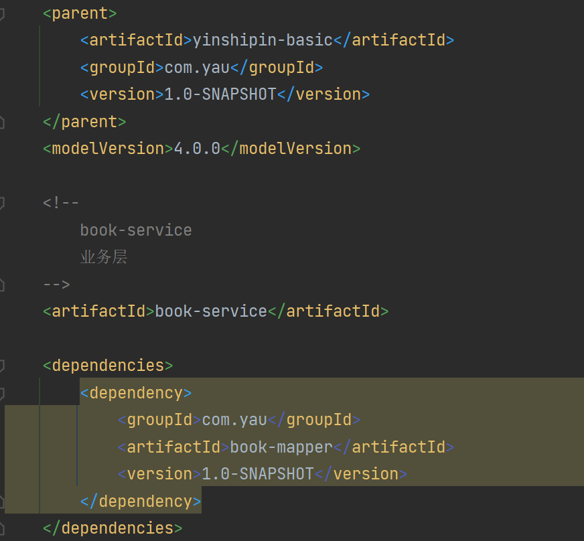Click book-service text inside the comment

click(136, 230)
